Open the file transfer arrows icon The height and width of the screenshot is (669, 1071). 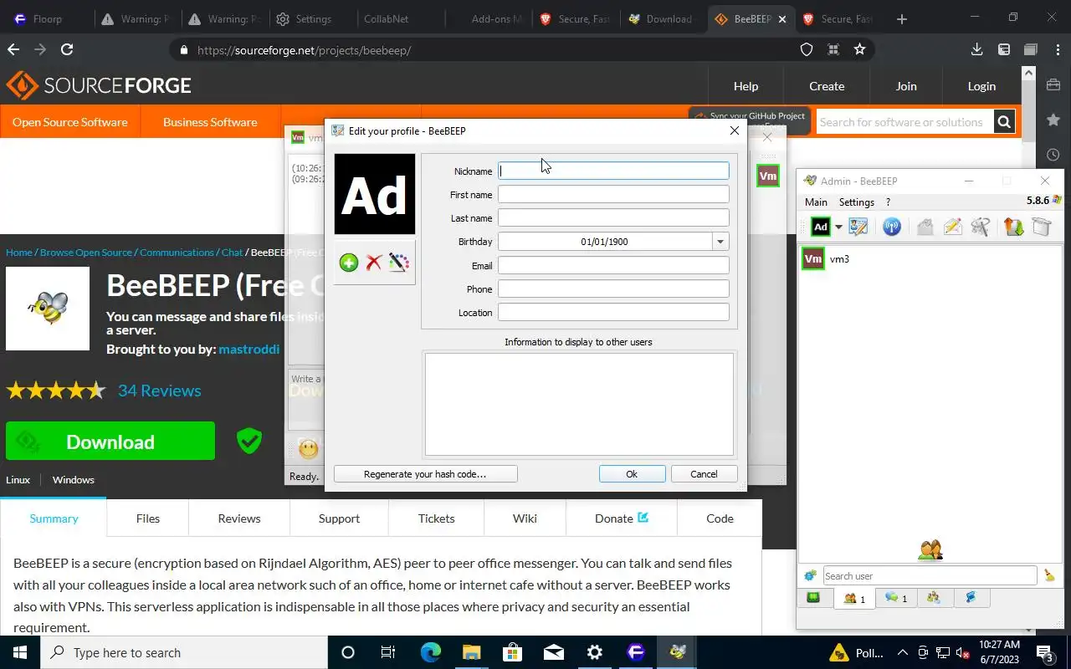click(x=1013, y=227)
